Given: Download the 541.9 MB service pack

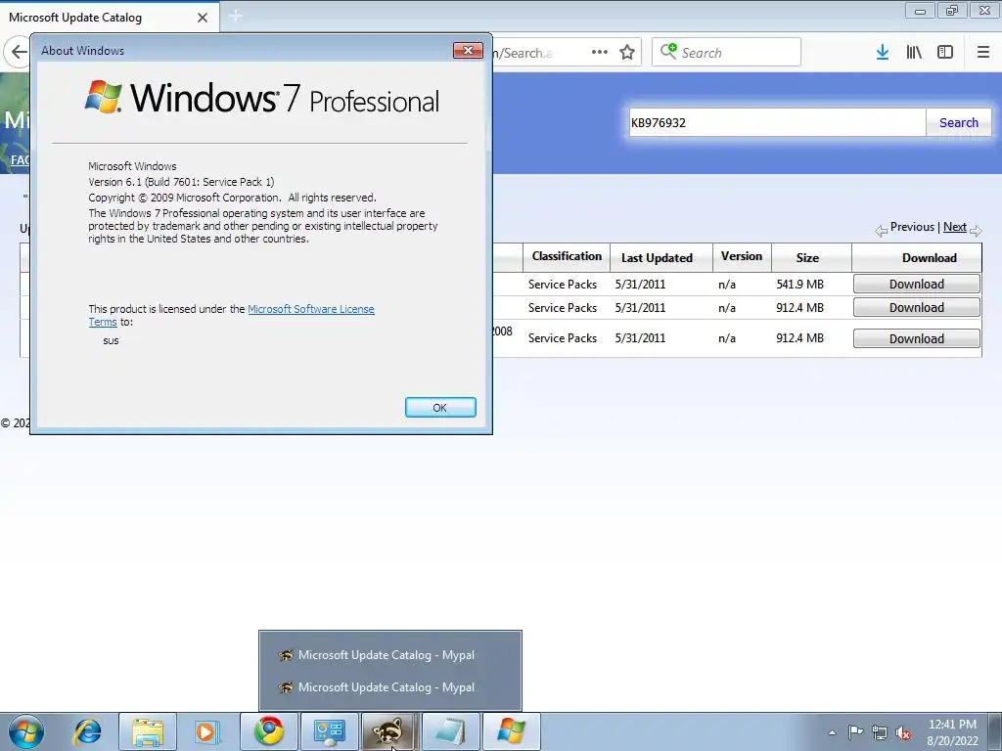Looking at the screenshot, I should tap(916, 285).
